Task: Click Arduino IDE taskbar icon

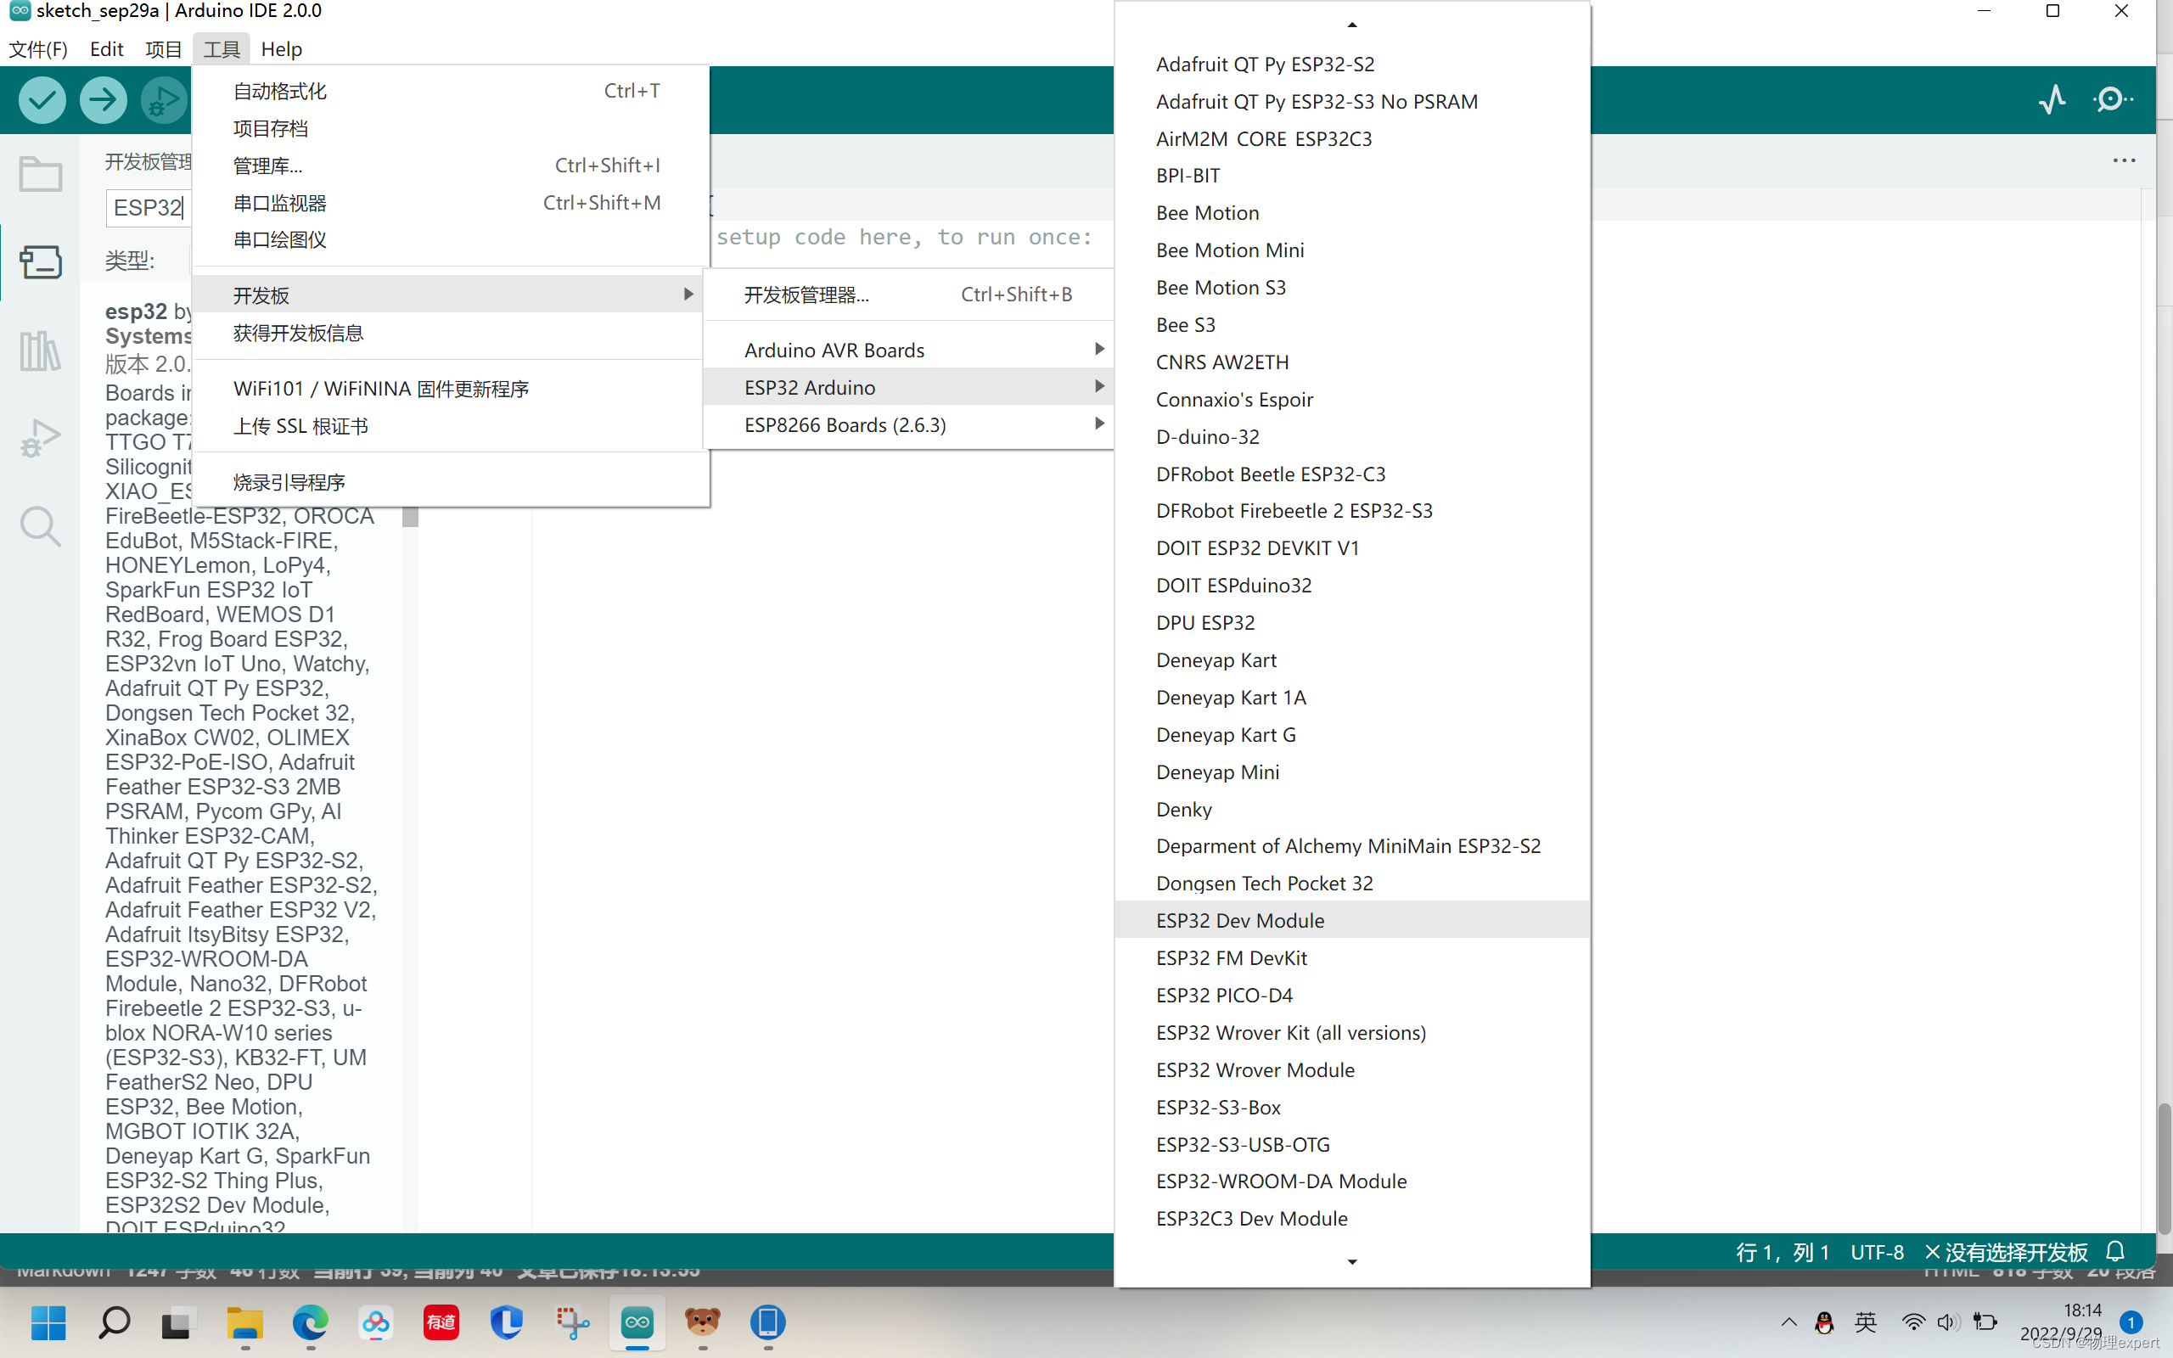Action: 637,1322
